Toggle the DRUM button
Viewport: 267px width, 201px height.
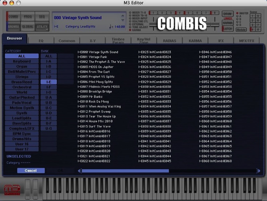227,14
